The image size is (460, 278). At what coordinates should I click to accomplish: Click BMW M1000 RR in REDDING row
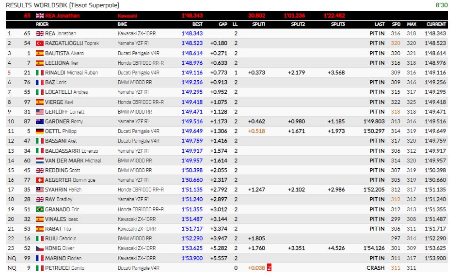[135, 170]
